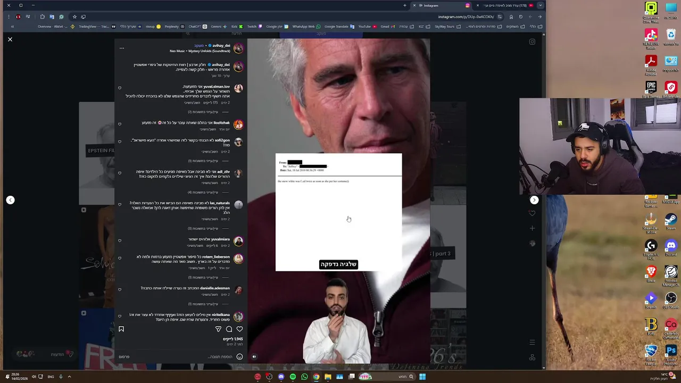Open the ChatGPT bookmark
Viewport: 681px width, 383px height.
point(197,27)
